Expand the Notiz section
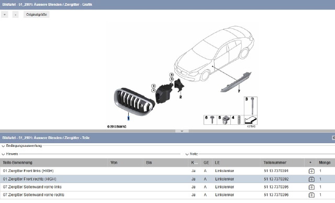 point(187,154)
